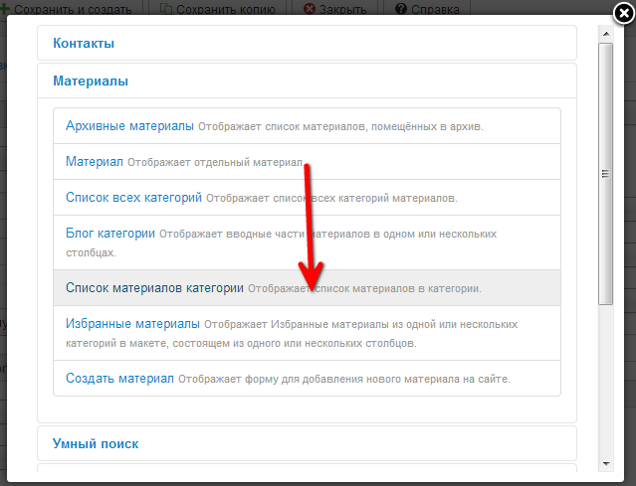Pick the Блог категории item type
636x486 pixels.
tap(109, 234)
